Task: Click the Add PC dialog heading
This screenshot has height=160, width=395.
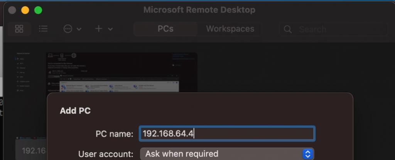Action: click(75, 111)
